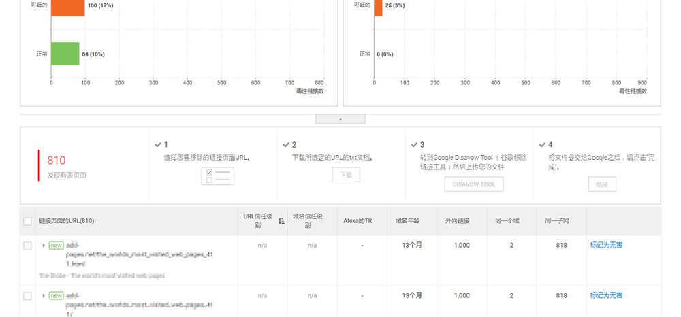Click the new badge in first row
The height and width of the screenshot is (317, 681).
click(56, 245)
